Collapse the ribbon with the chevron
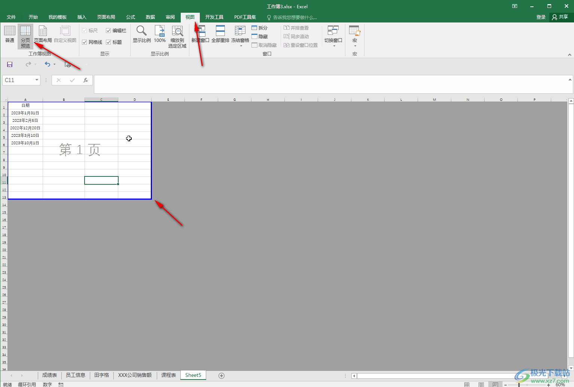 570,55
